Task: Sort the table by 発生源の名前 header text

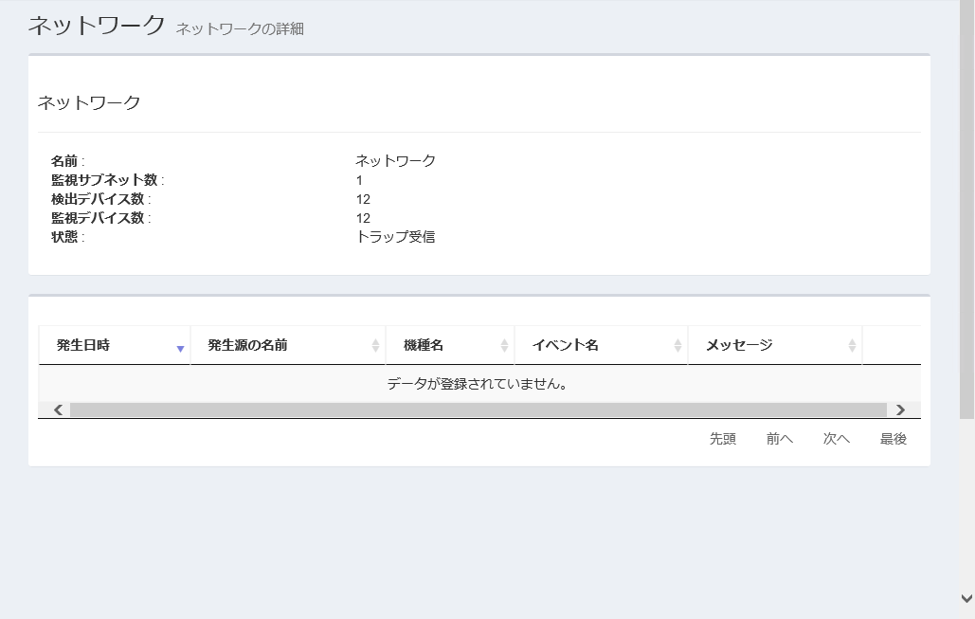Action: pyautogui.click(x=247, y=345)
